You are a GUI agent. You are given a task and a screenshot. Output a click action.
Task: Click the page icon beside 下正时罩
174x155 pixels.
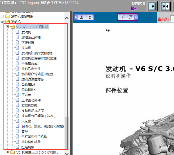coord(17,42)
